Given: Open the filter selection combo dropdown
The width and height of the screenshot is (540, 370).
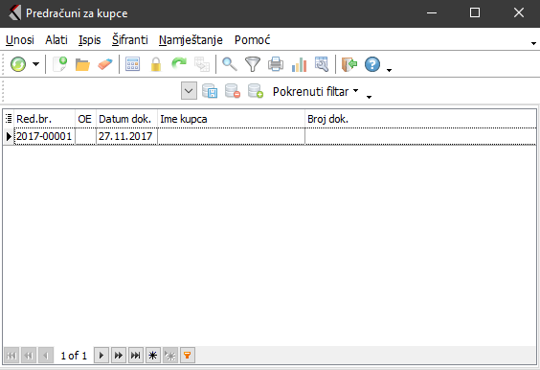Looking at the screenshot, I should [x=189, y=91].
